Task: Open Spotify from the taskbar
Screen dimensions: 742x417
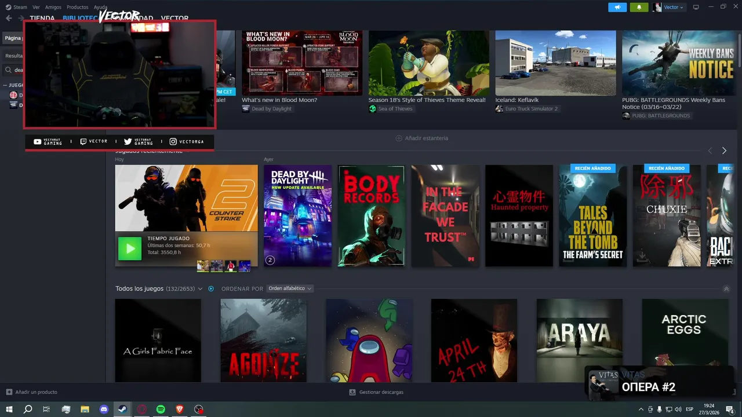Action: click(x=161, y=409)
